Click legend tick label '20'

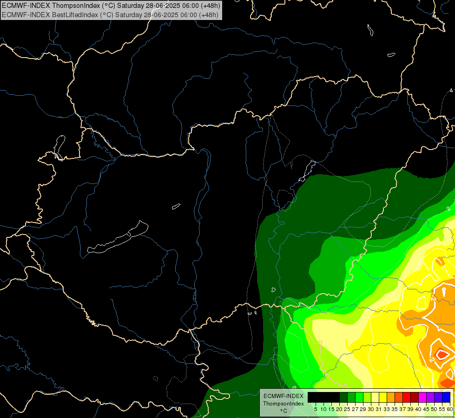tap(339, 409)
